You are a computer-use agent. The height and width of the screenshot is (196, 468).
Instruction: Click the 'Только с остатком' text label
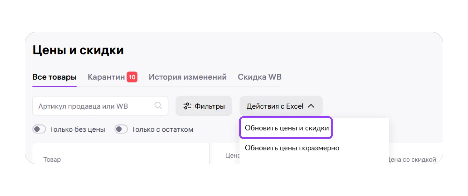pos(162,129)
